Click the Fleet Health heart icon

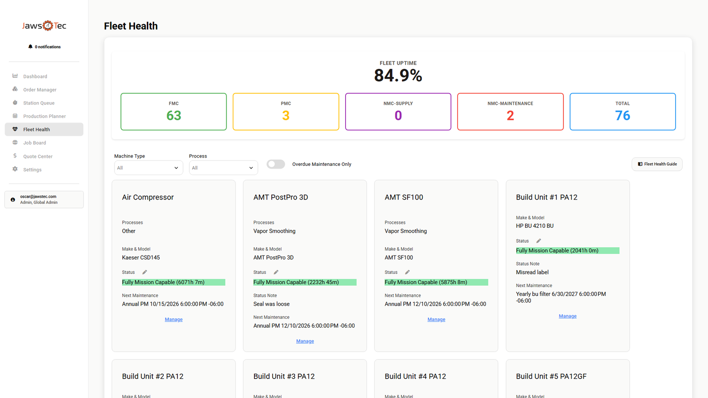coord(15,129)
